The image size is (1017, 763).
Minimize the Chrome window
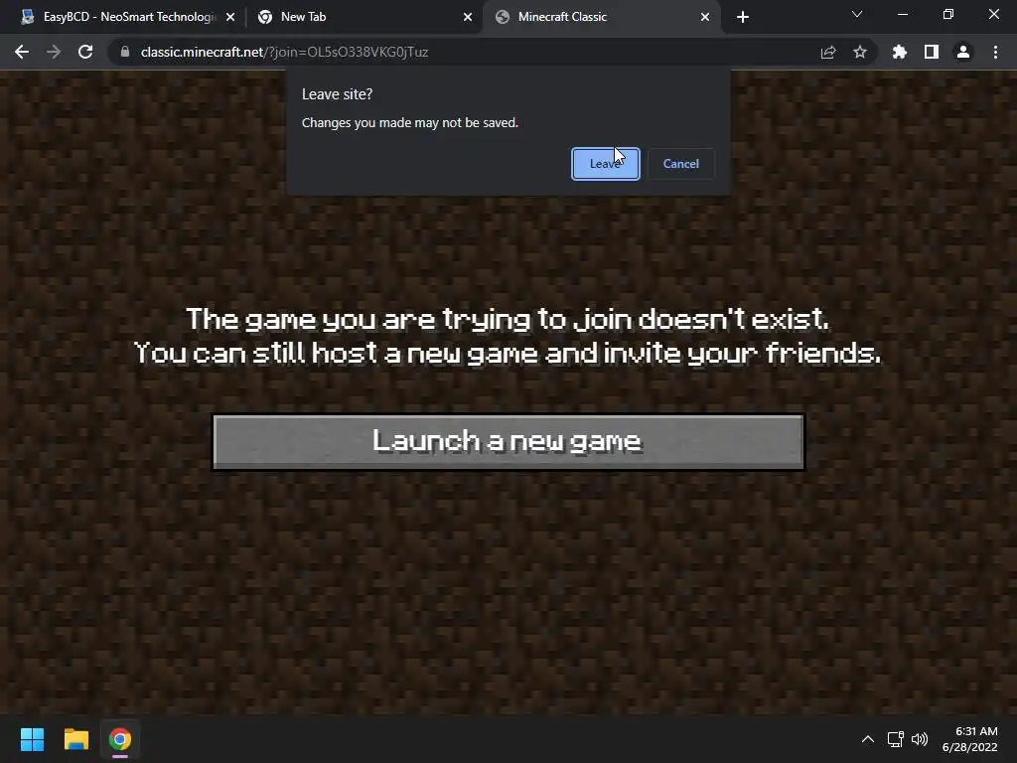point(902,14)
